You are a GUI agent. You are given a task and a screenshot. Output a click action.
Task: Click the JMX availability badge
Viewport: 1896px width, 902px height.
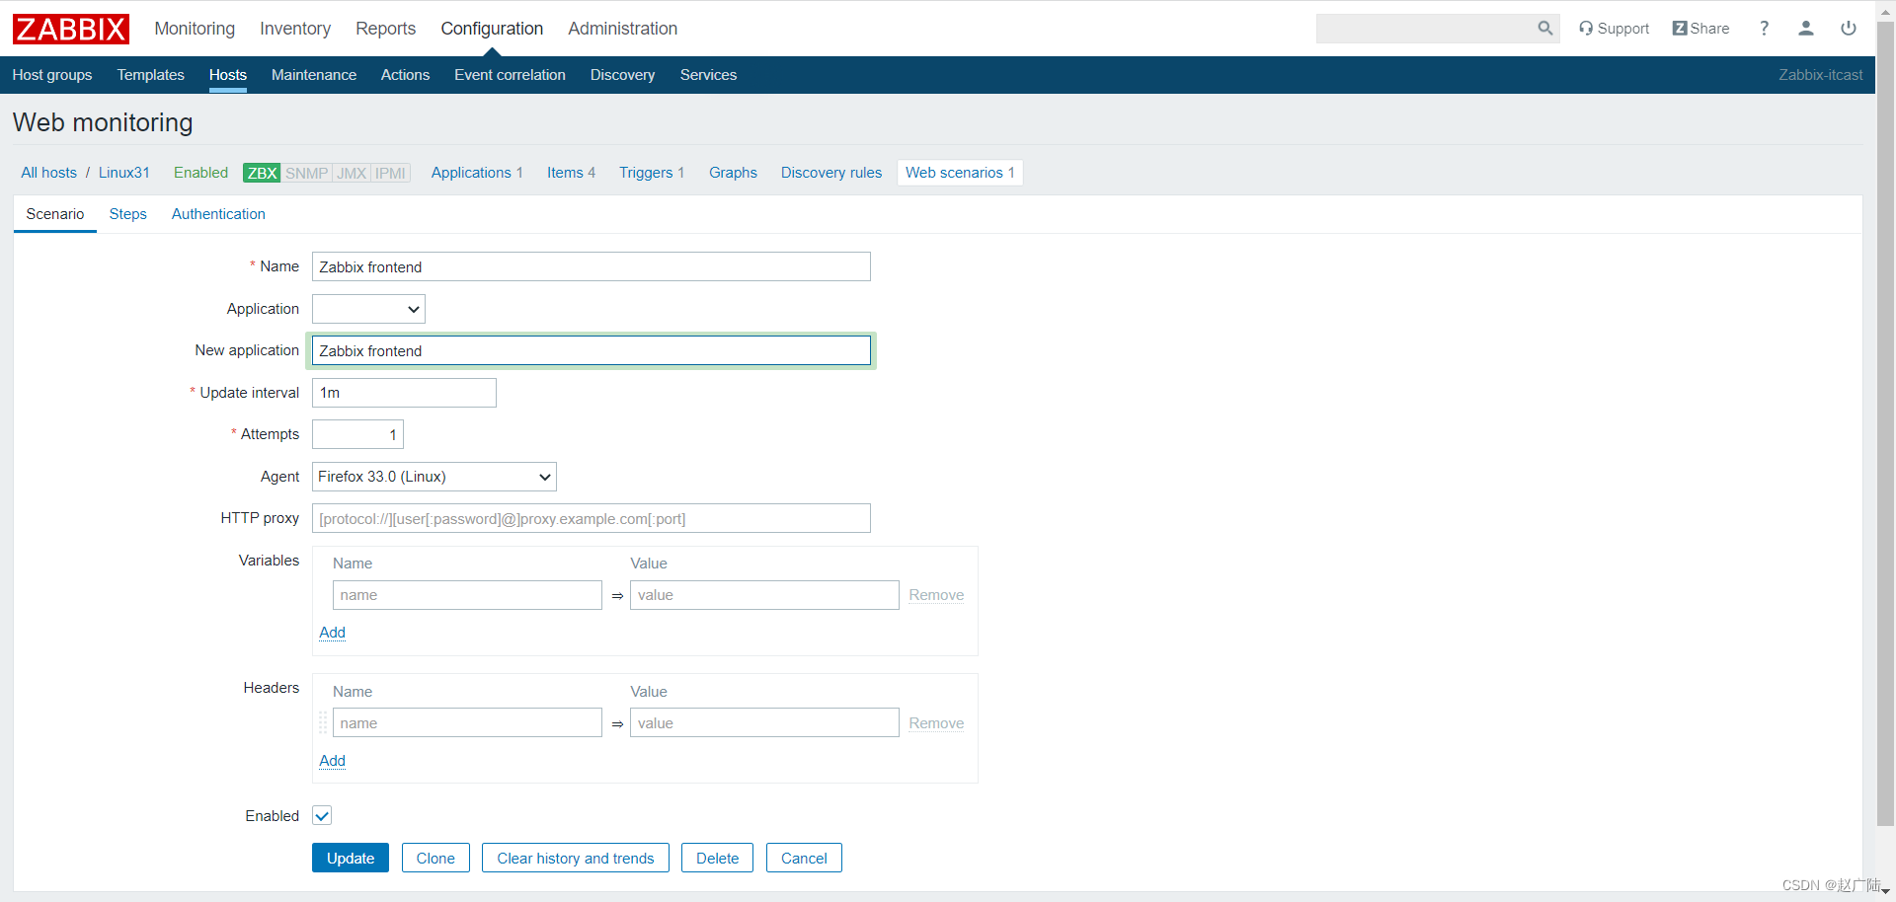(352, 173)
